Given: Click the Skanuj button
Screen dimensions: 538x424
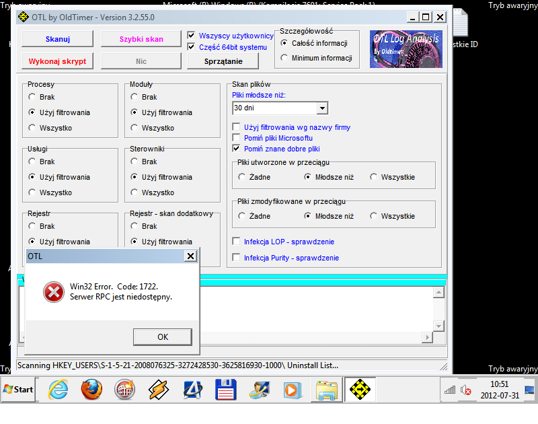Looking at the screenshot, I should 58,39.
